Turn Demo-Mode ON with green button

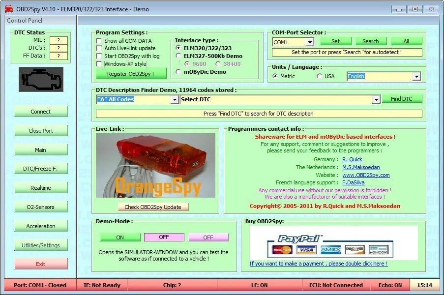120,237
